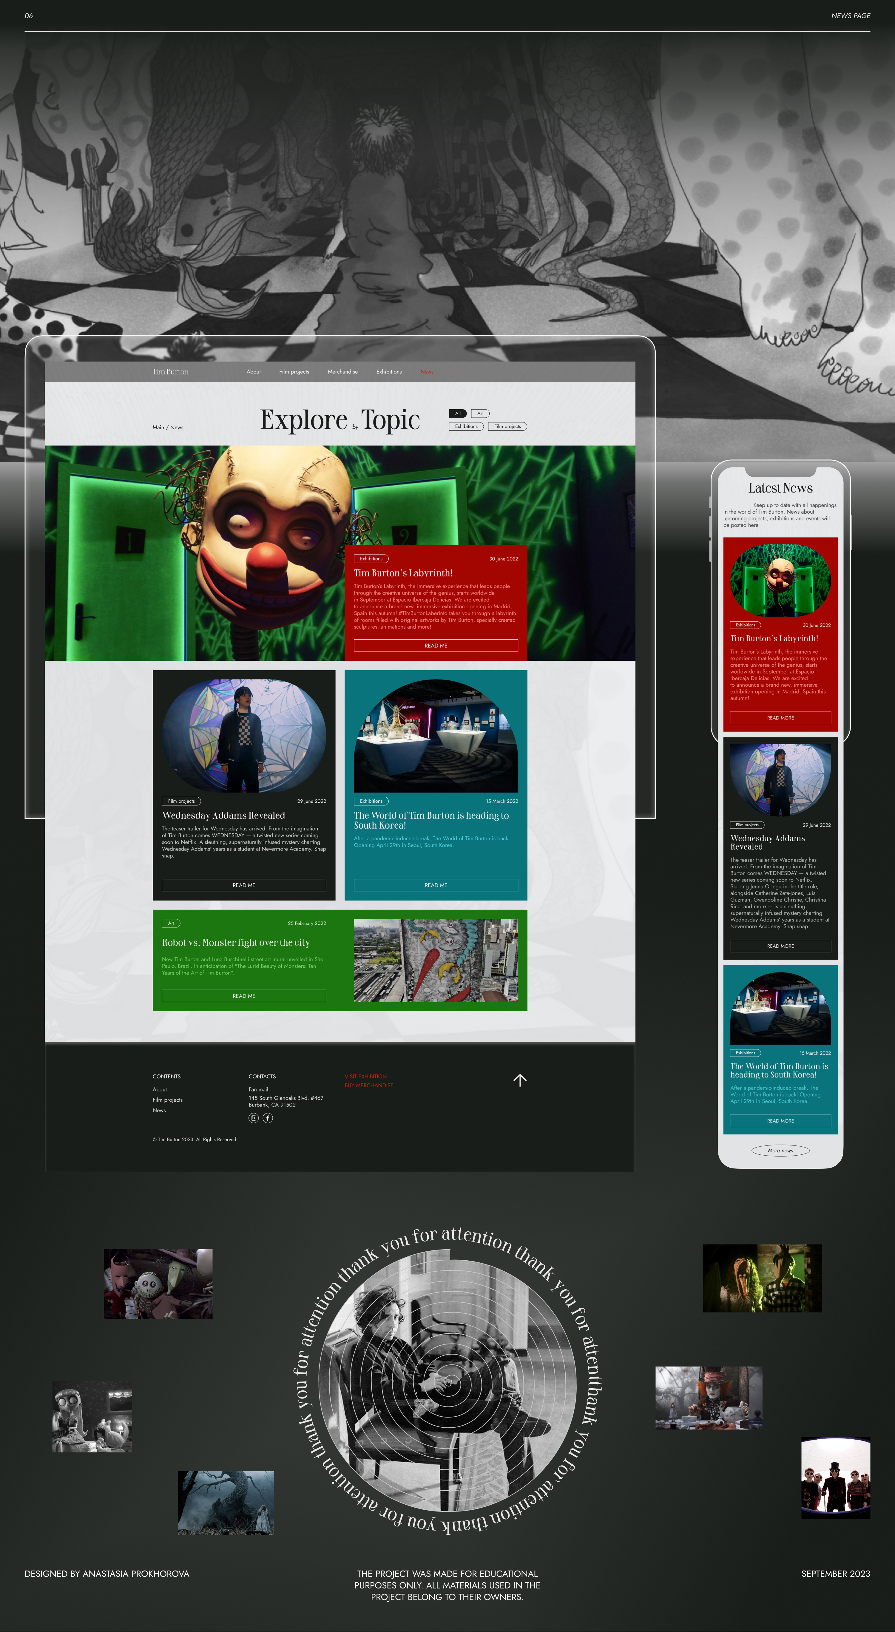Viewport: 895px width, 1632px height.
Task: Select the All topic filter
Action: (458, 414)
